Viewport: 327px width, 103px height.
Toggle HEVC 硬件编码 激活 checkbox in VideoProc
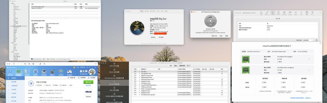302,88
